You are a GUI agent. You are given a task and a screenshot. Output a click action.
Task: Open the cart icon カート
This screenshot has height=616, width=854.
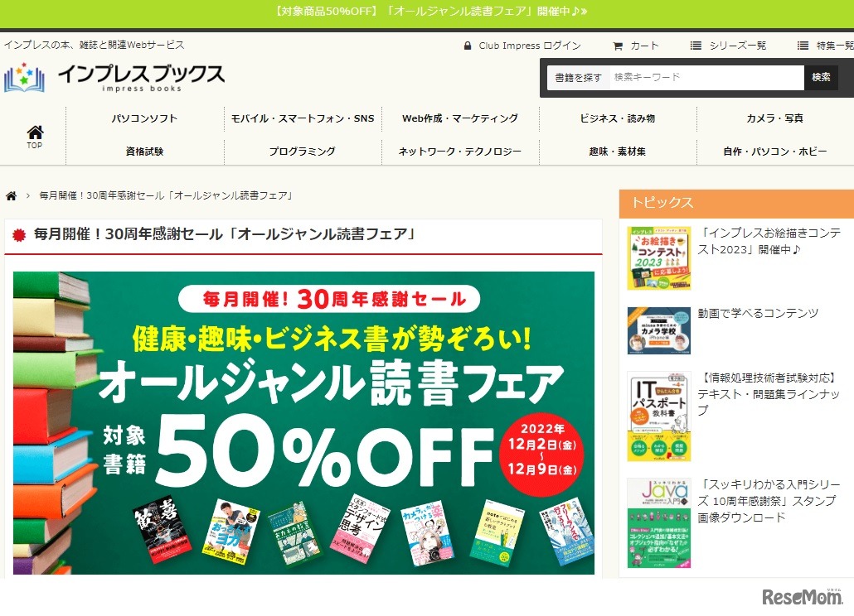(618, 46)
